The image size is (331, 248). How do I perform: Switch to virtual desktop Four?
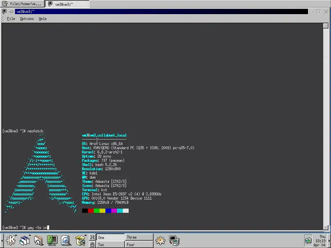139,245
